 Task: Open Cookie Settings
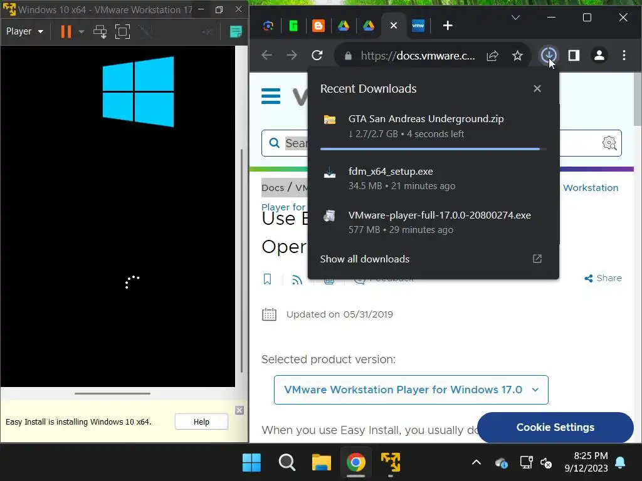555,427
